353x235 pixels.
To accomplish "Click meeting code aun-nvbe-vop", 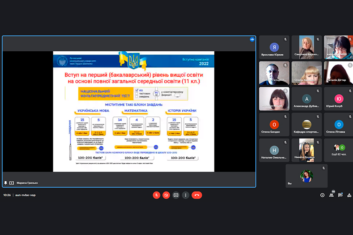I will pos(25,195).
